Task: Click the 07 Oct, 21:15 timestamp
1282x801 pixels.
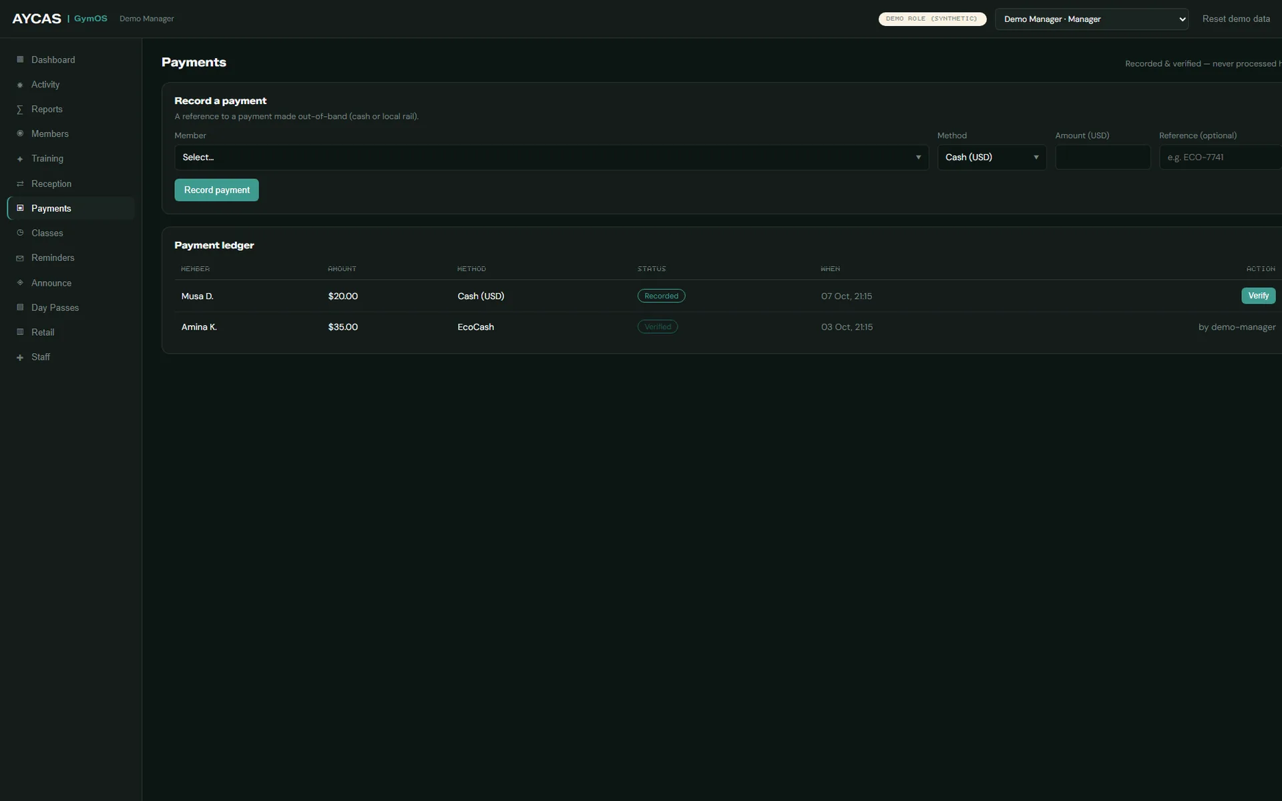Action: (846, 296)
